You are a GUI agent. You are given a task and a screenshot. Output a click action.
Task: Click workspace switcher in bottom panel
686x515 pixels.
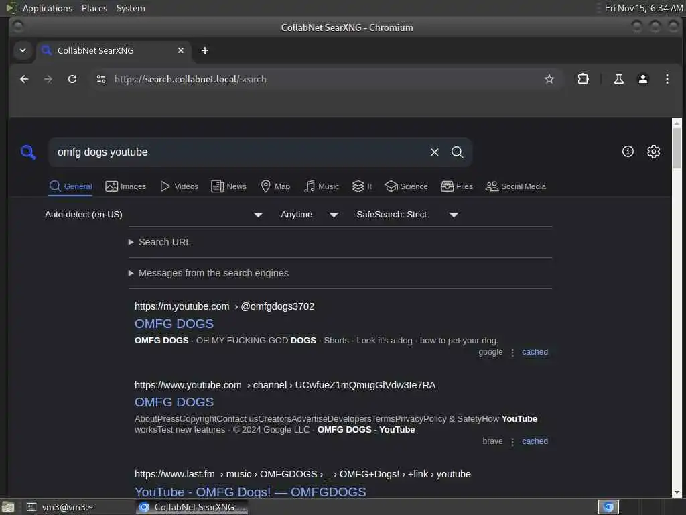(x=608, y=507)
